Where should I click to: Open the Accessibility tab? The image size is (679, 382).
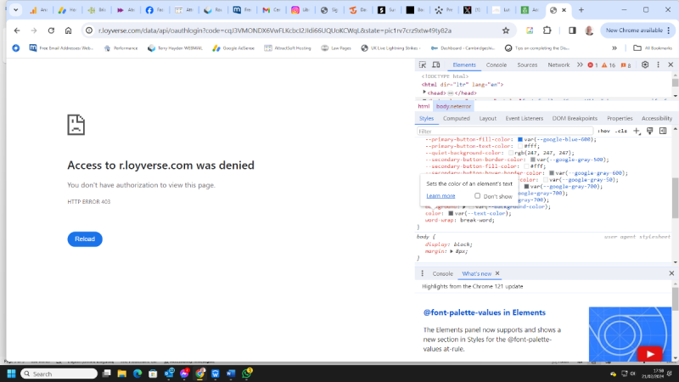tap(656, 118)
